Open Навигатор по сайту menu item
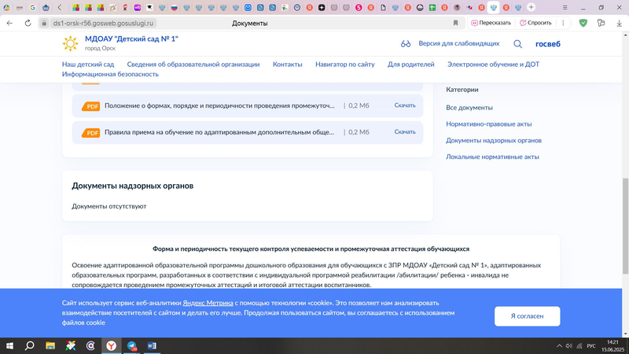629x354 pixels. [345, 65]
